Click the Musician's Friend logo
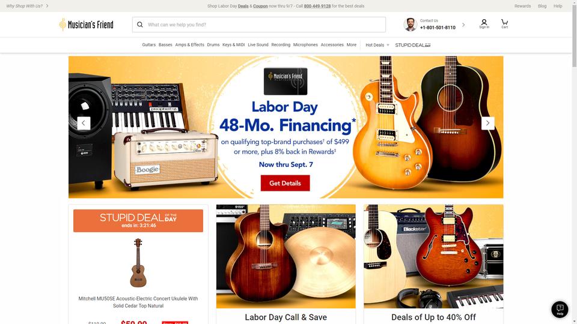 coord(87,25)
